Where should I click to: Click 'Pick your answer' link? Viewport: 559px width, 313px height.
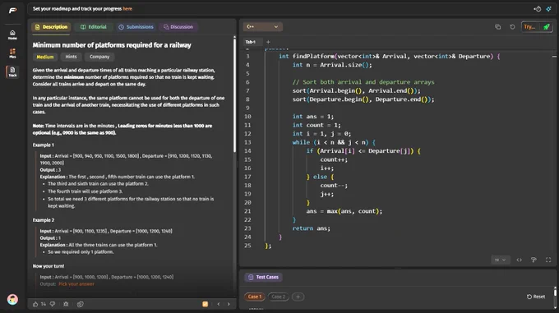coord(76,284)
